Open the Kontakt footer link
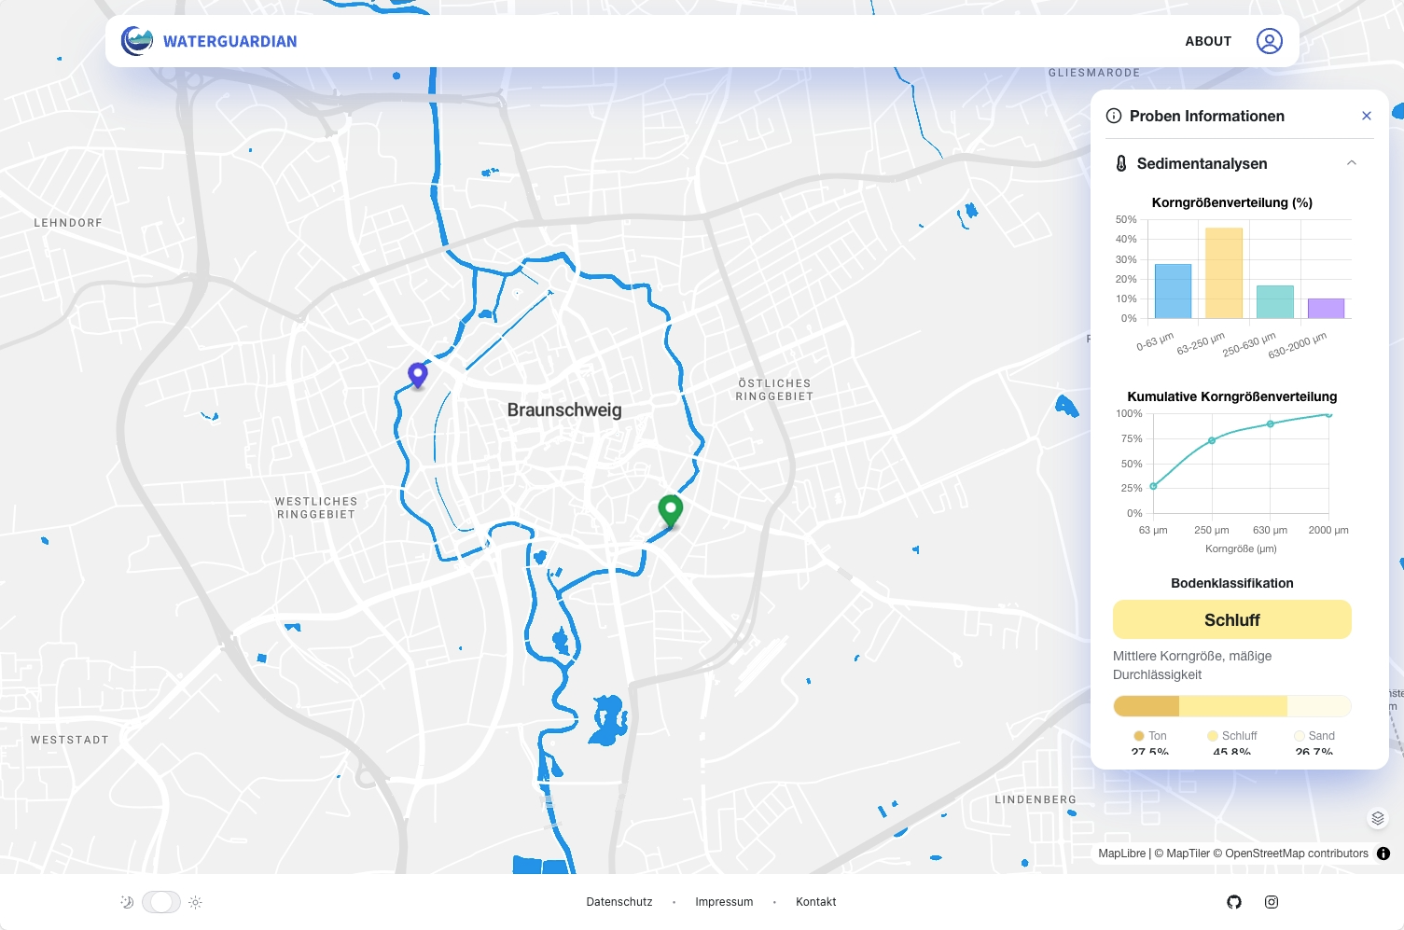Screen dimensions: 1404x930 (815, 902)
